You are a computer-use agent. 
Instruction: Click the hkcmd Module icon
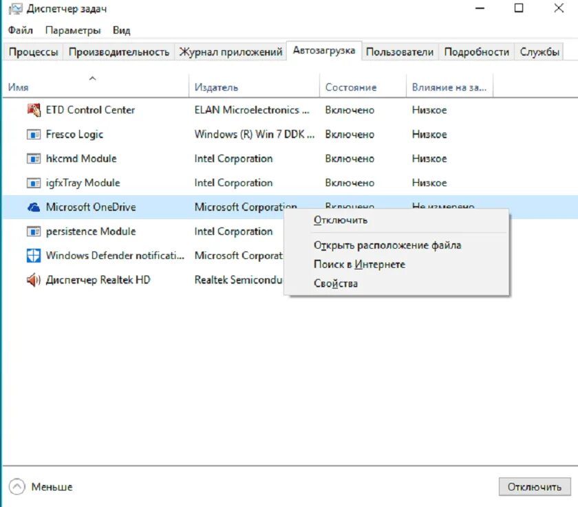click(34, 159)
